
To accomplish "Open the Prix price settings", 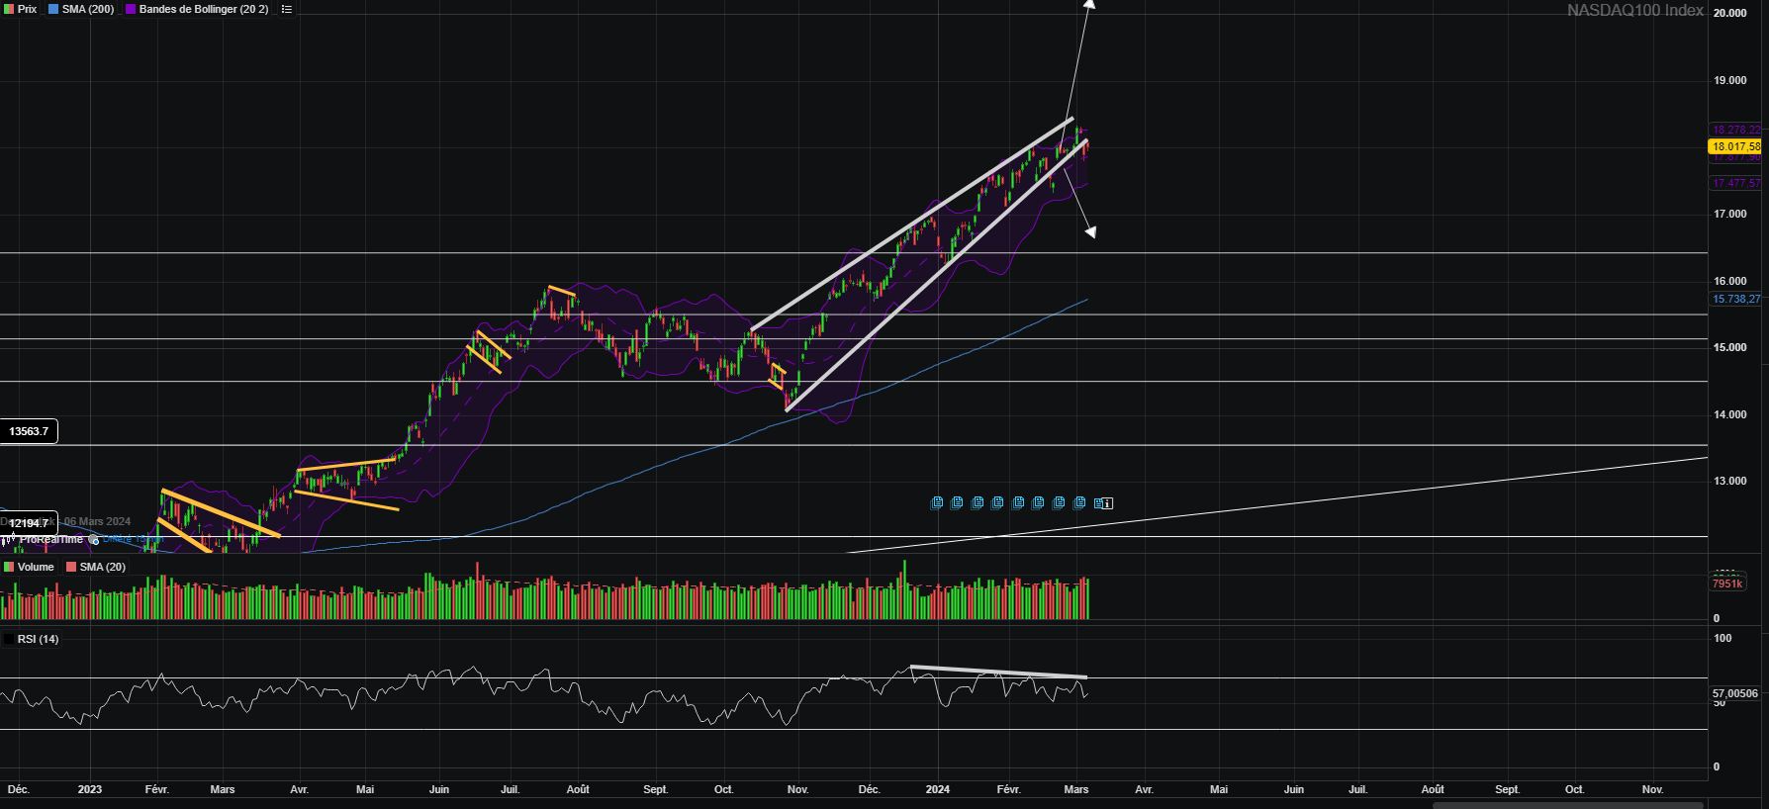I will pyautogui.click(x=27, y=9).
